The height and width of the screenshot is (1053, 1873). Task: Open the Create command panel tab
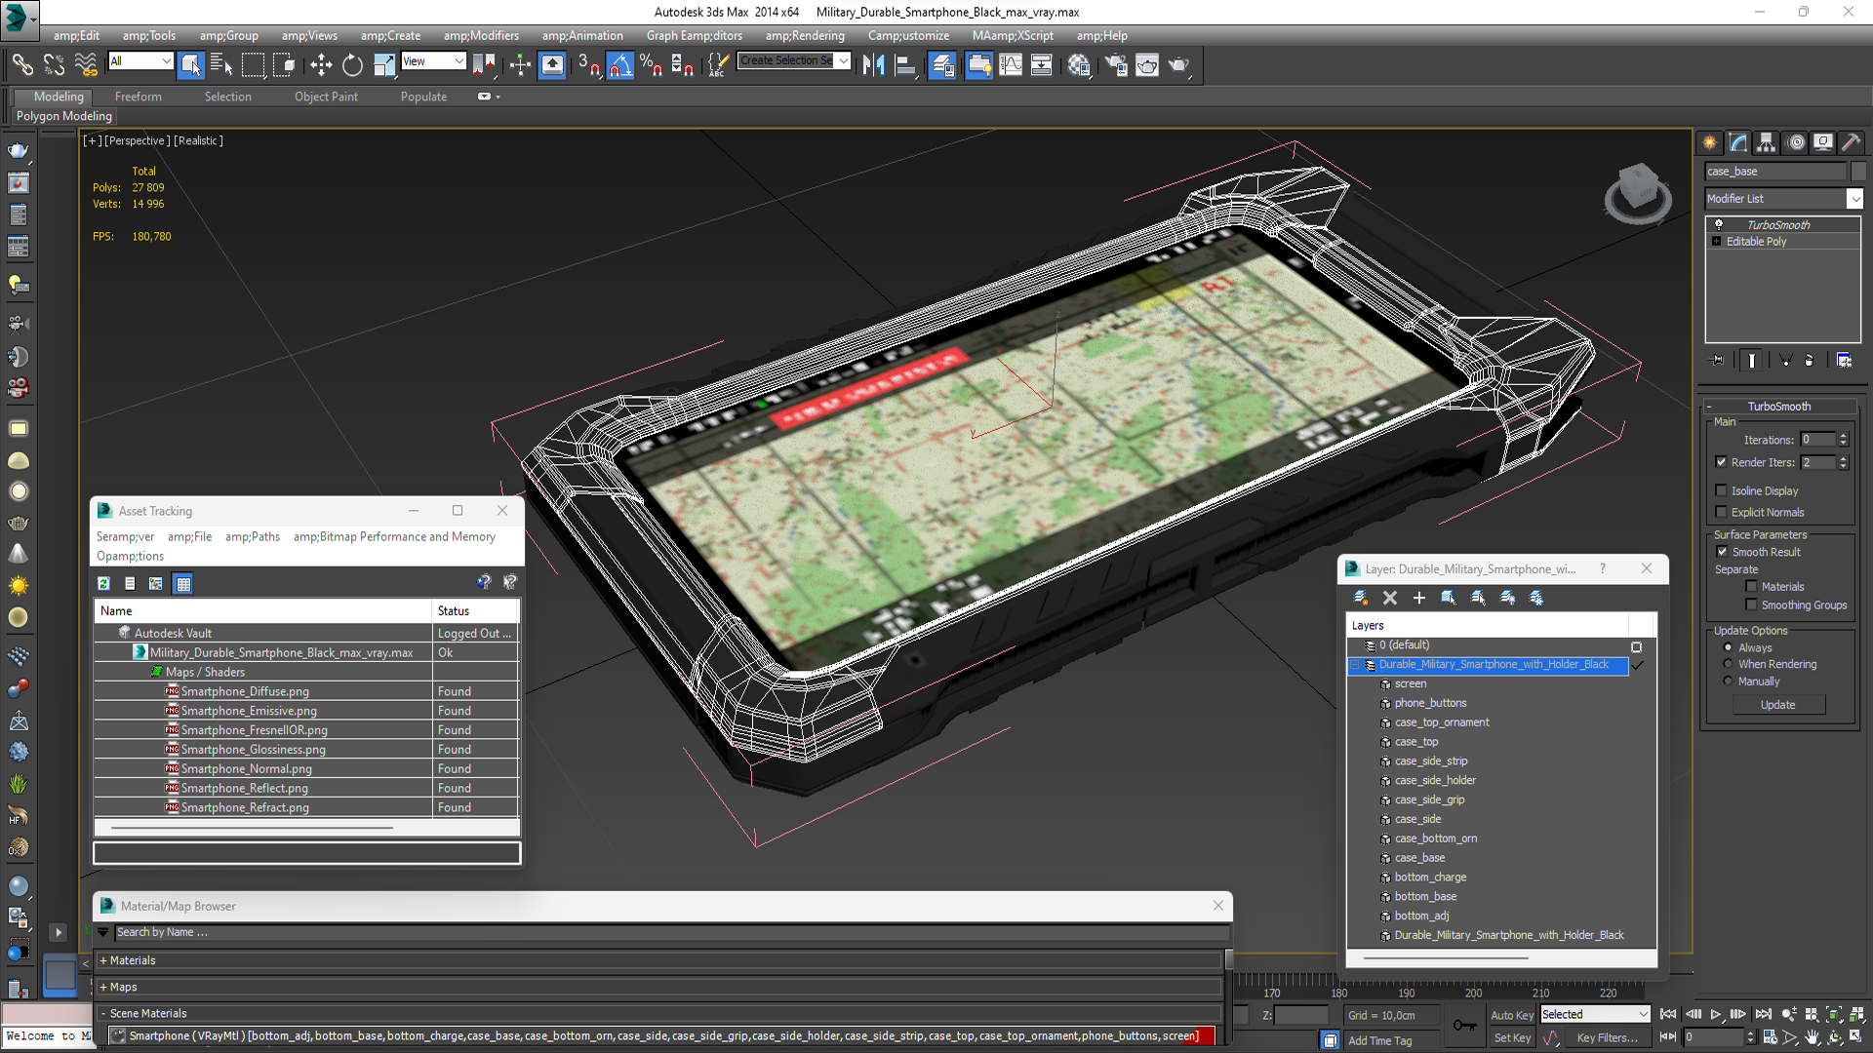pyautogui.click(x=1710, y=142)
